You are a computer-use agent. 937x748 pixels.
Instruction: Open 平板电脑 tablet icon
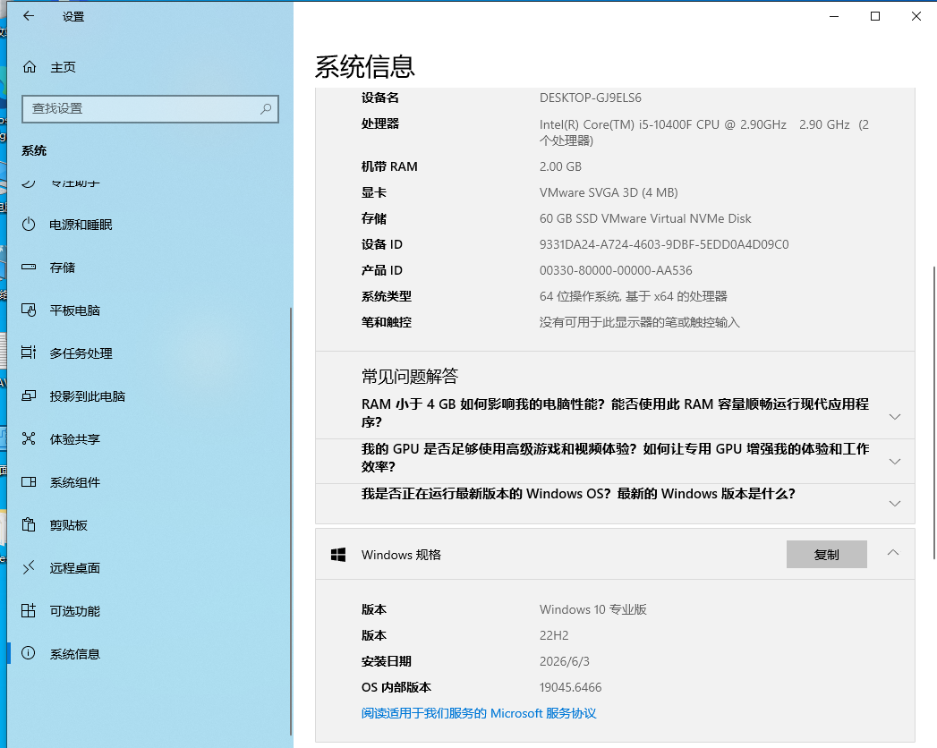(x=29, y=310)
